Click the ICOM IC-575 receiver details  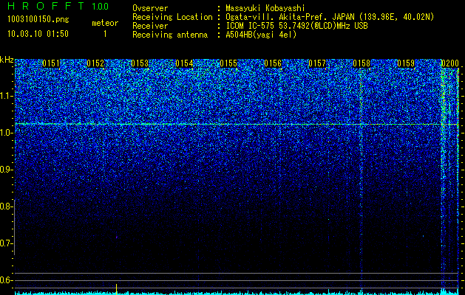point(296,26)
